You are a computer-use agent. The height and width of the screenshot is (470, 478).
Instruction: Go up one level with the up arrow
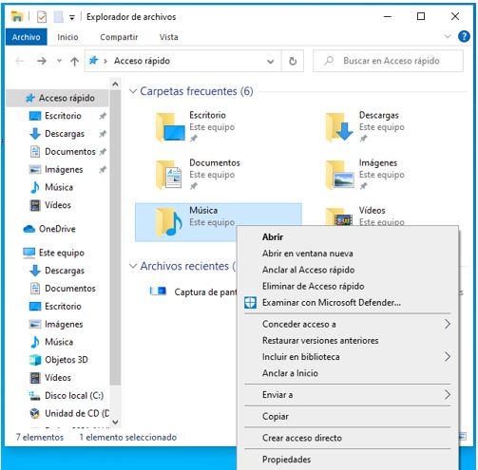(74, 61)
